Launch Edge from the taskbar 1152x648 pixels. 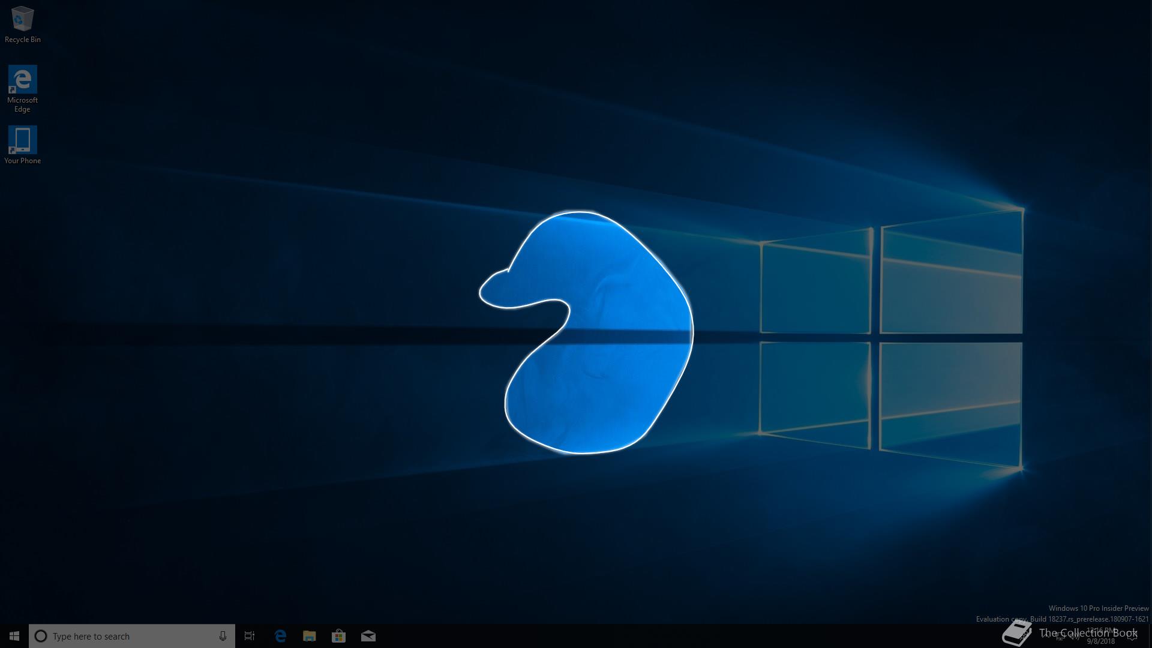tap(280, 636)
